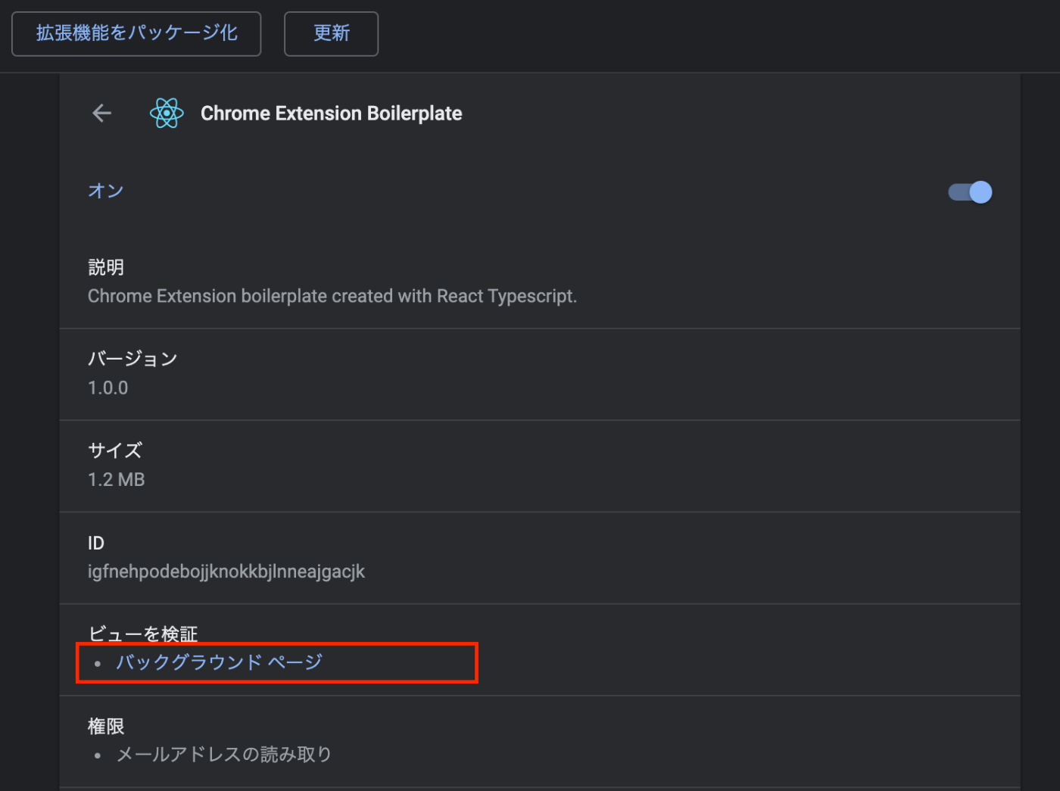Click the 拡張機能をパッケージ化 button
Image resolution: width=1060 pixels, height=791 pixels.
click(x=136, y=33)
